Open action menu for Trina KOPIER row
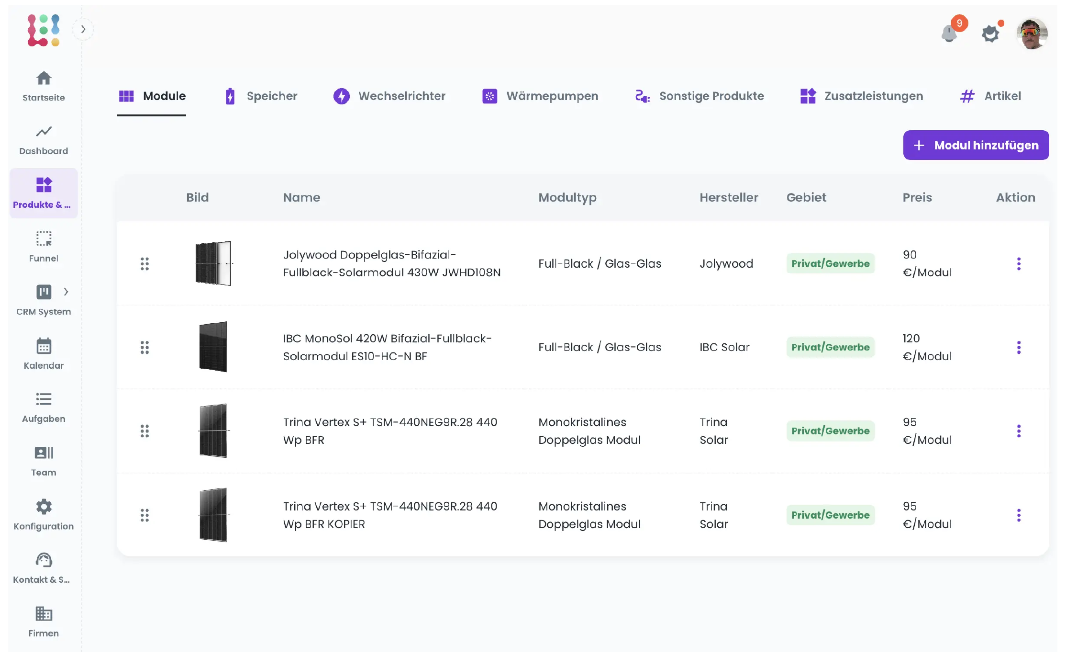The image size is (1066, 657). [1019, 515]
